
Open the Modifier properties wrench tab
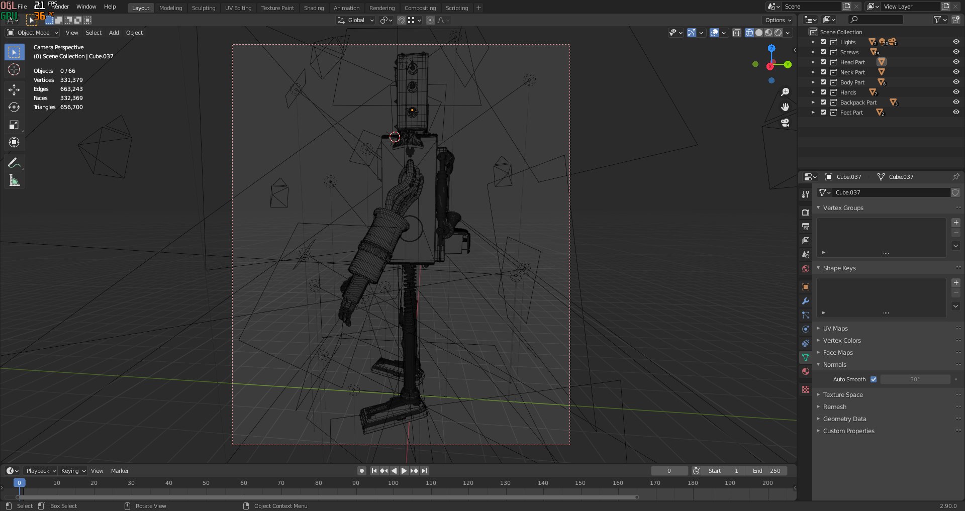(806, 301)
